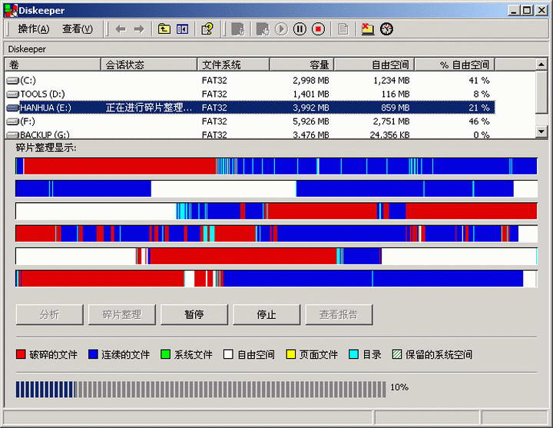The height and width of the screenshot is (428, 553).
Task: Click the blue 连续的文件 legend swatch
Action: point(93,354)
